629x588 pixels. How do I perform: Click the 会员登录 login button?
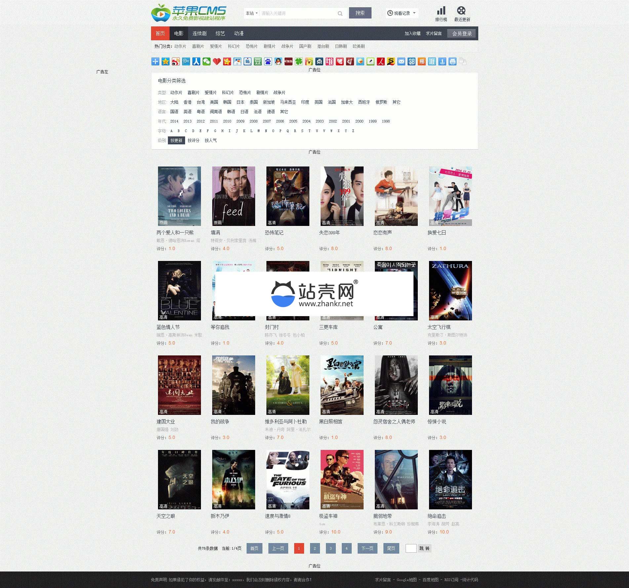click(462, 33)
